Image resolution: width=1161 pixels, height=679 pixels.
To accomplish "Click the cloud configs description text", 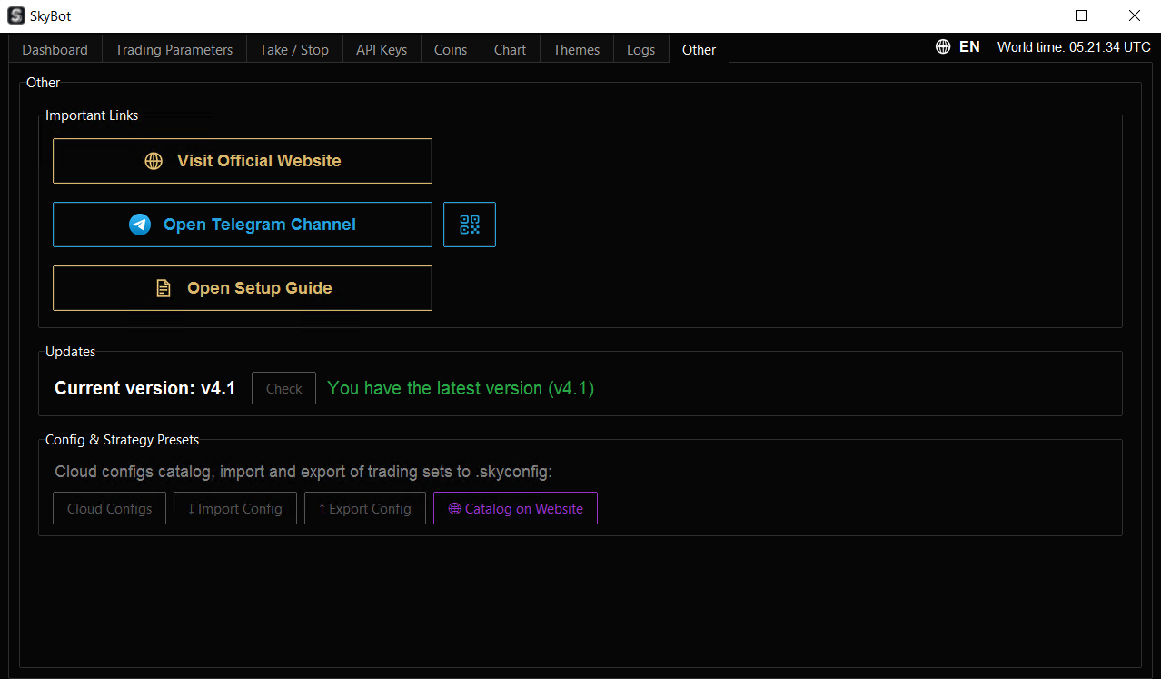I will coord(303,472).
